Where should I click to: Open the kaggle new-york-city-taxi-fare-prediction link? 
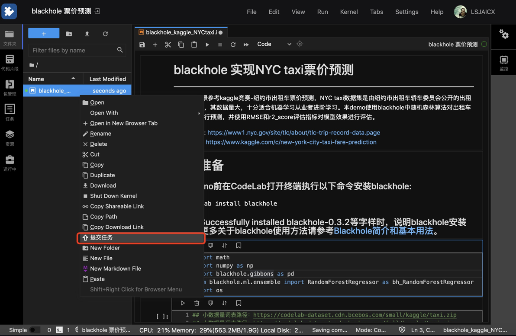291,142
